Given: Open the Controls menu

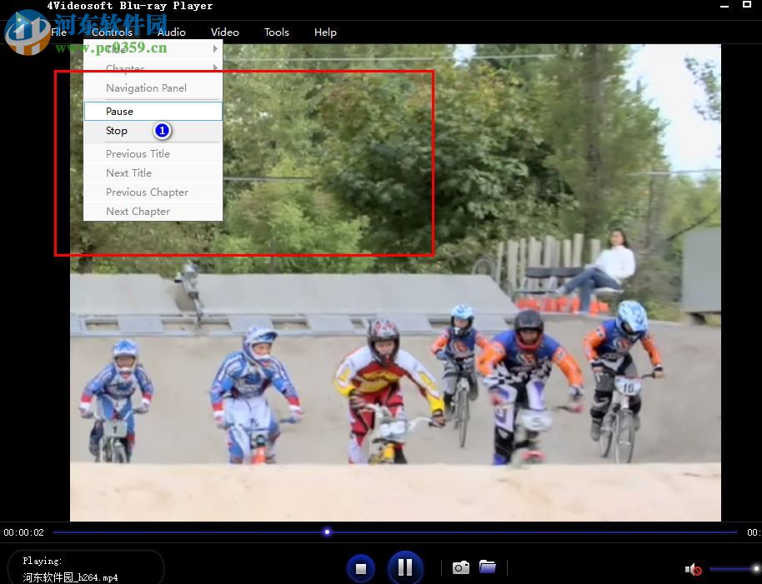Looking at the screenshot, I should click(113, 32).
